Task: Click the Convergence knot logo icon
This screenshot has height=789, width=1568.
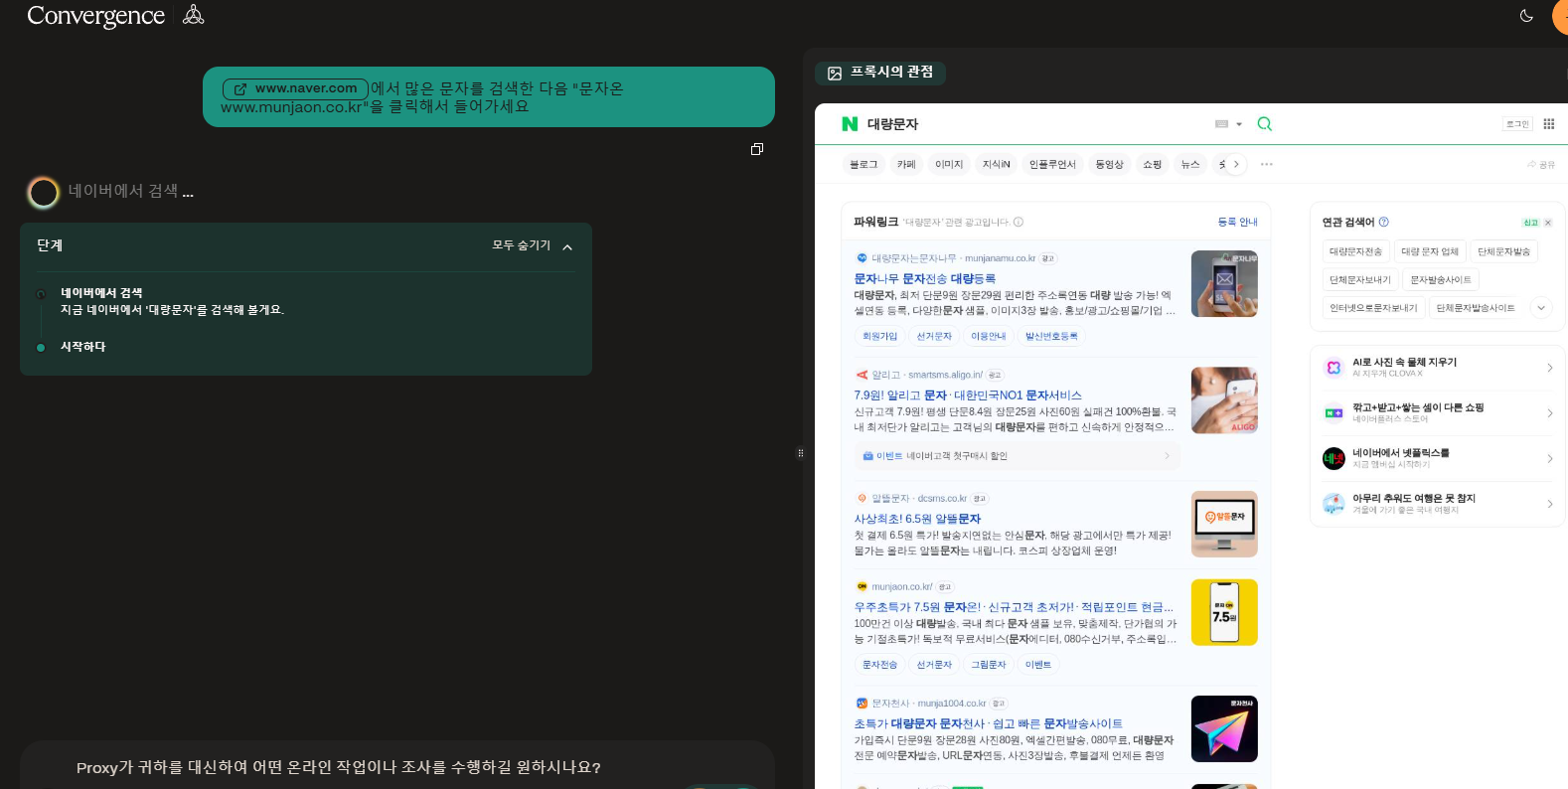Action: (194, 15)
